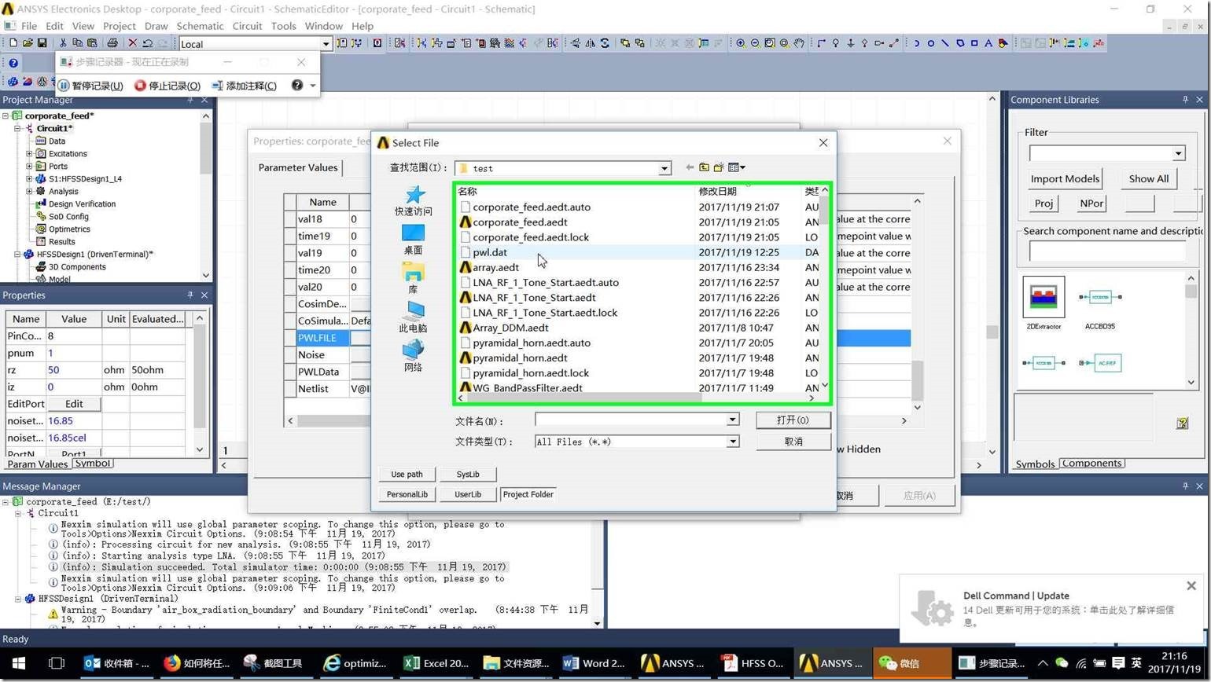
Task: Expand the Excitations tree node
Action: point(30,154)
